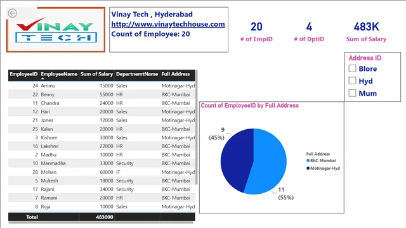Viewport: 406px width, 228px height.
Task: Tick the Hyd address checkbox
Action: click(x=353, y=80)
